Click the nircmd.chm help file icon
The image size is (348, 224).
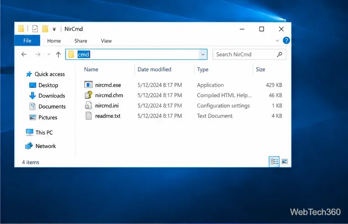[88, 95]
